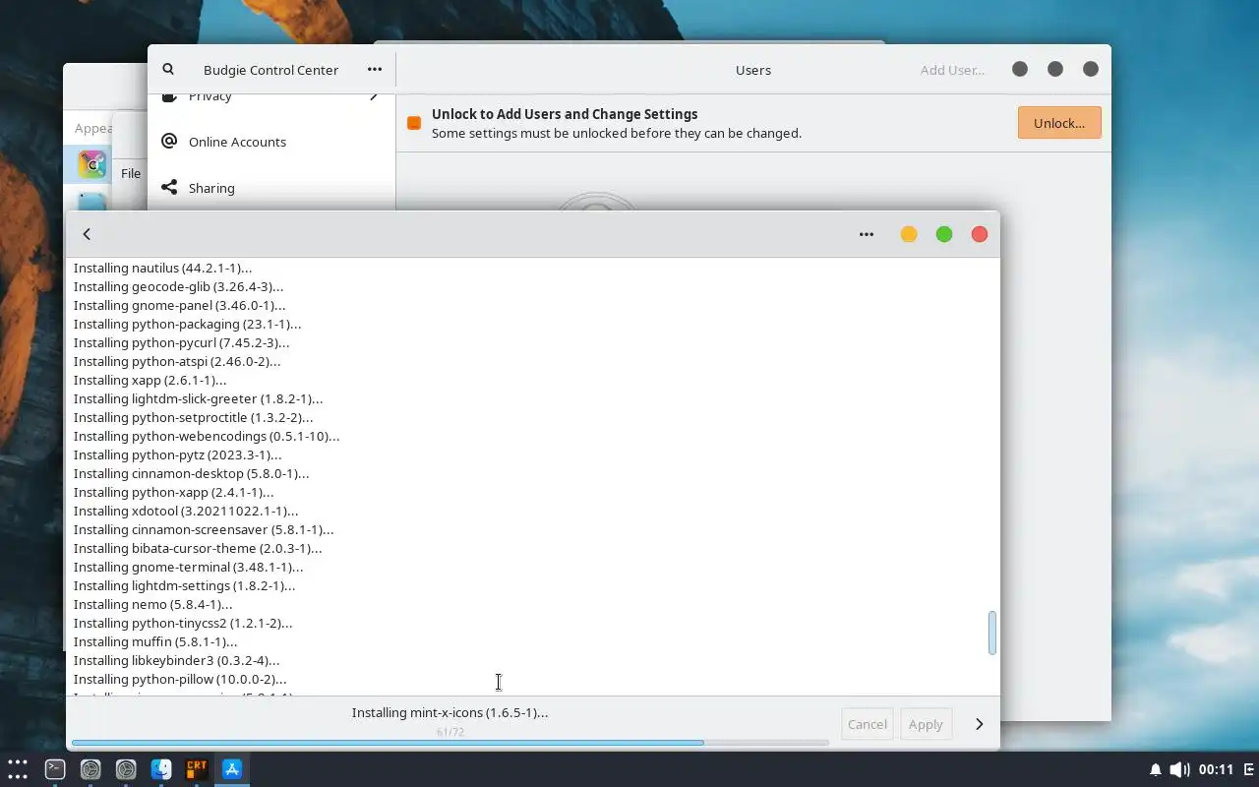Click the Online Accounts @ icon
The width and height of the screenshot is (1259, 787).
[x=169, y=142]
